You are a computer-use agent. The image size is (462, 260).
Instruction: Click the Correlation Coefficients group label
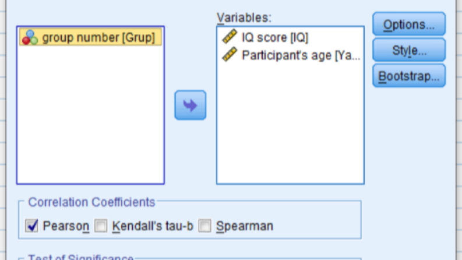tap(91, 202)
